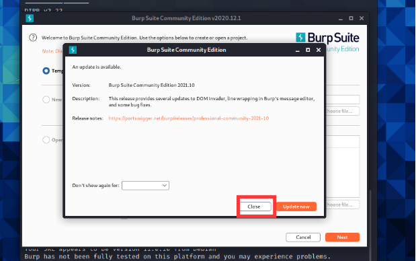The image size is (416, 261).
Task: Open the release notes portswigger.net link
Action: pyautogui.click(x=189, y=118)
